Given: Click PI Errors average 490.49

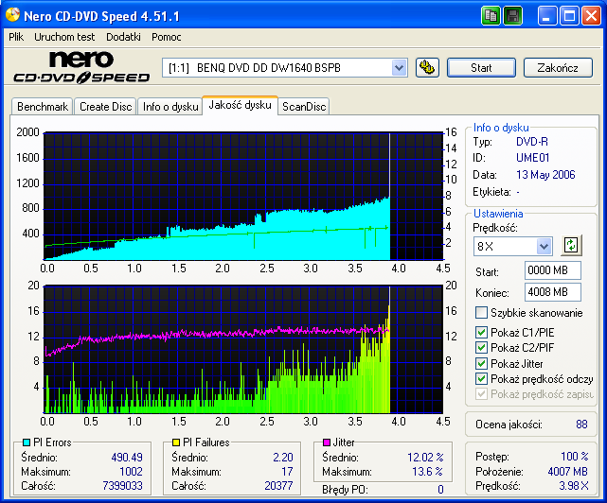Looking at the screenshot, I should (127, 458).
